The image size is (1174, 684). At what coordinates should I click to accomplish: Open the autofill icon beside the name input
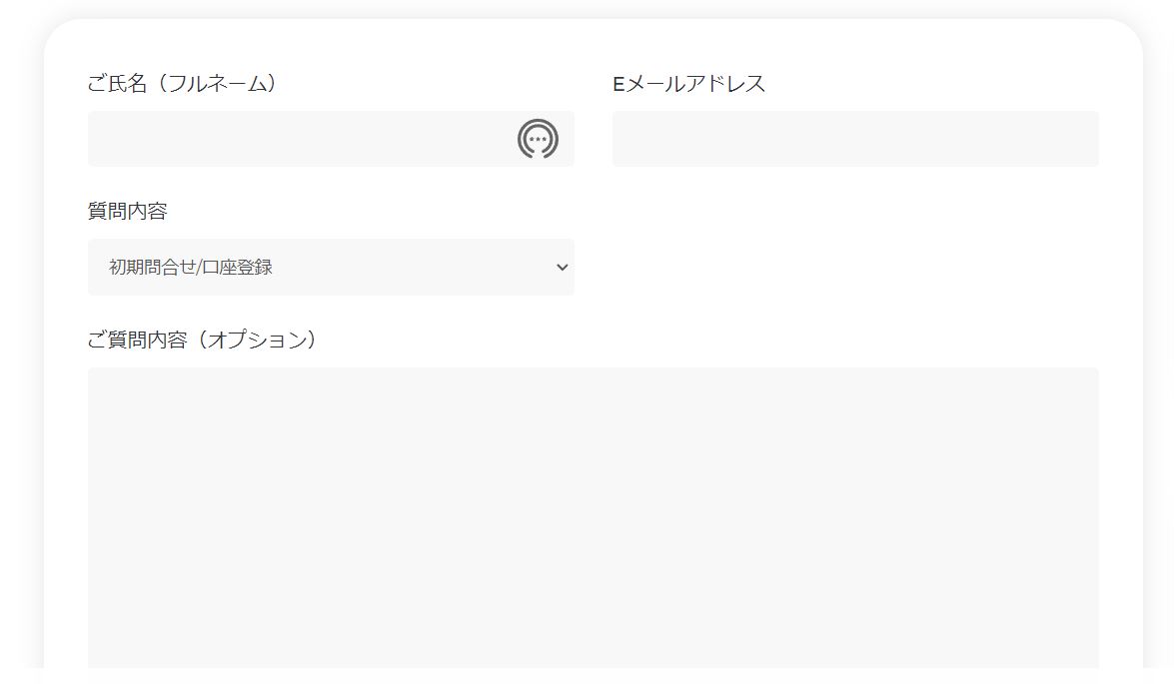tap(538, 139)
